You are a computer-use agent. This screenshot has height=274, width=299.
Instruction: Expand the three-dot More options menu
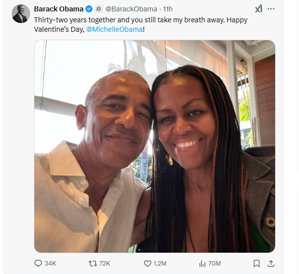(x=271, y=9)
